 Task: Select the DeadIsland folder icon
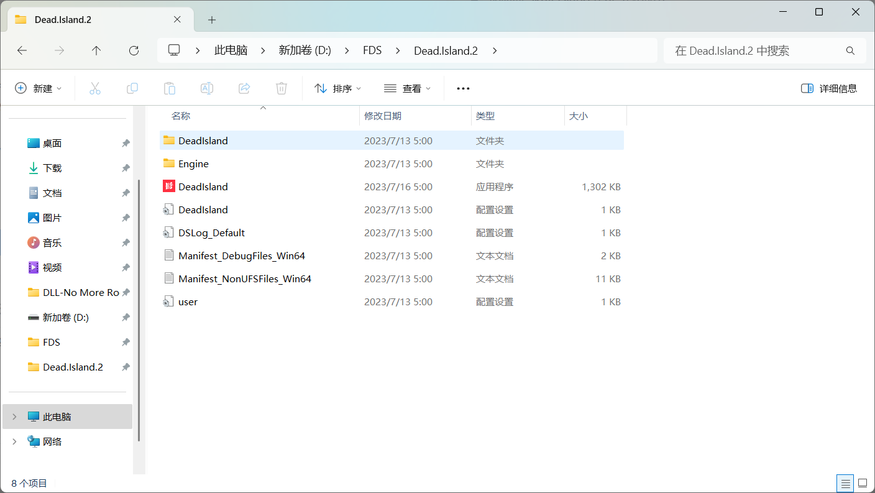(x=169, y=140)
